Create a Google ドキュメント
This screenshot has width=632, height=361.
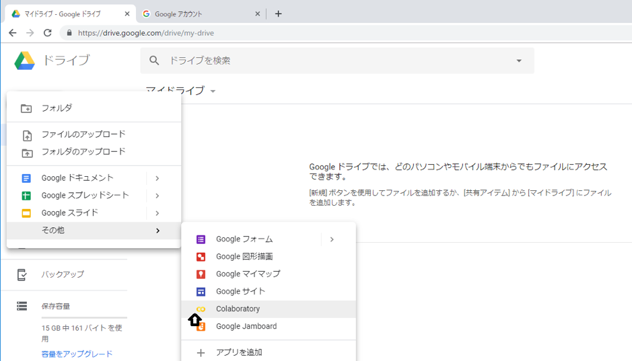click(77, 178)
